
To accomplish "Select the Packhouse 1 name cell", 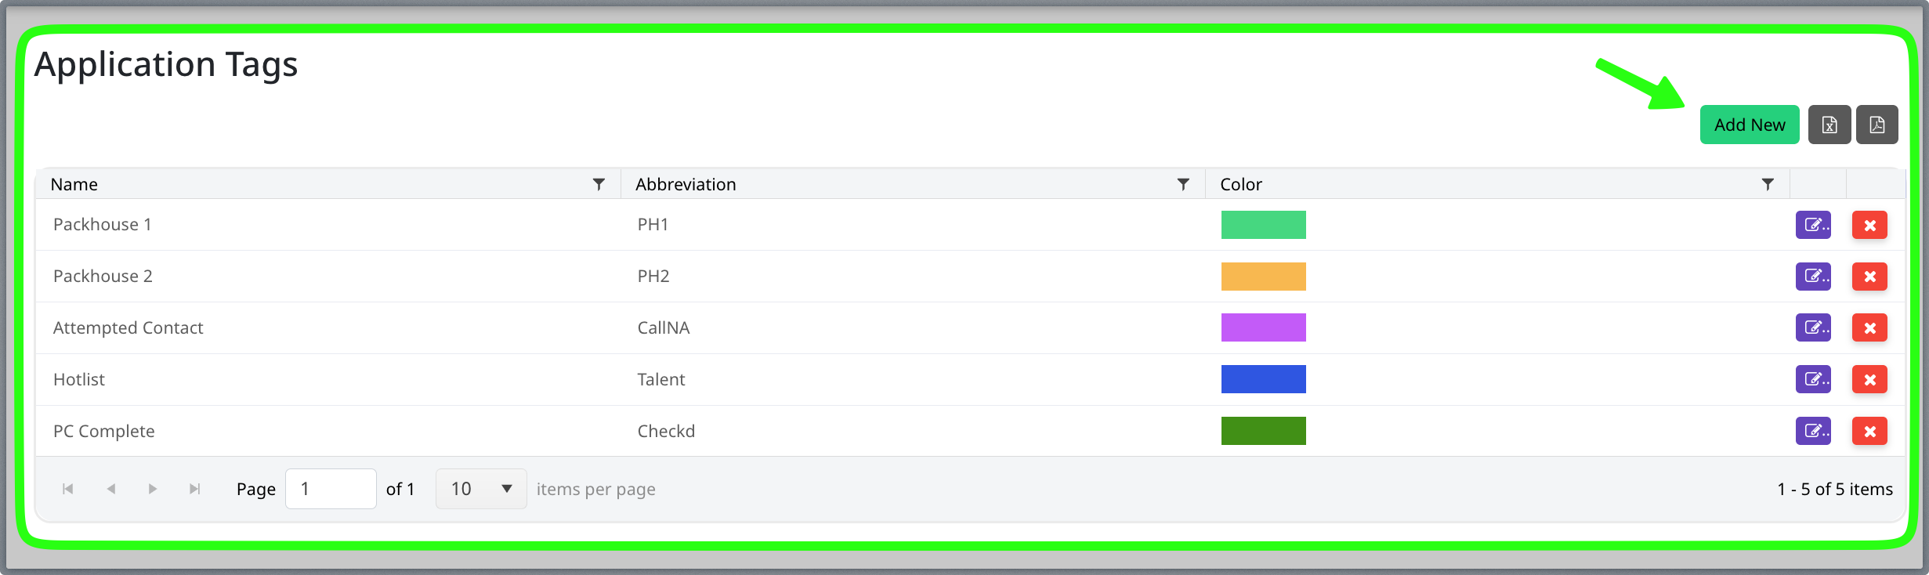I will [x=328, y=225].
